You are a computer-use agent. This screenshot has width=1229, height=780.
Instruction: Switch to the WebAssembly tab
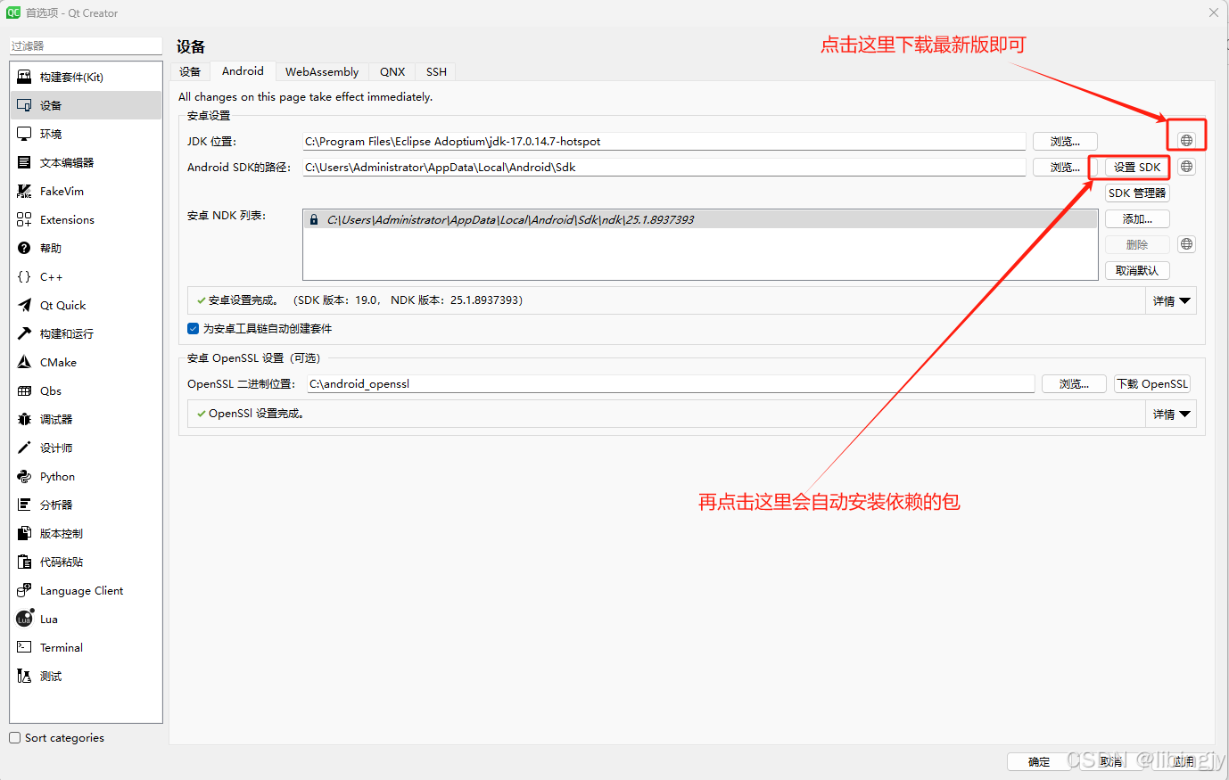322,71
